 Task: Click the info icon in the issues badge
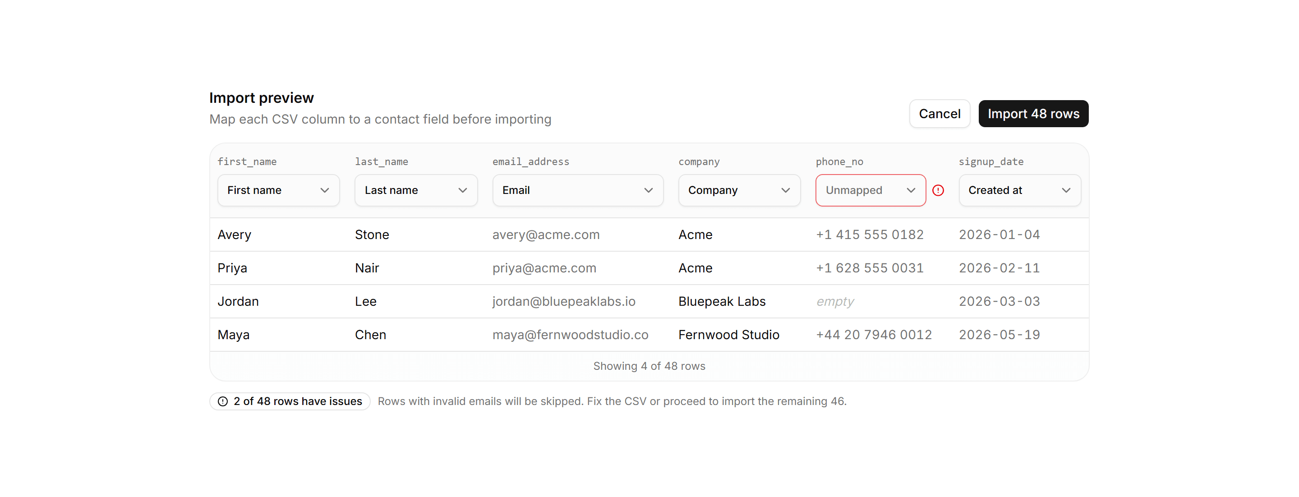(222, 401)
